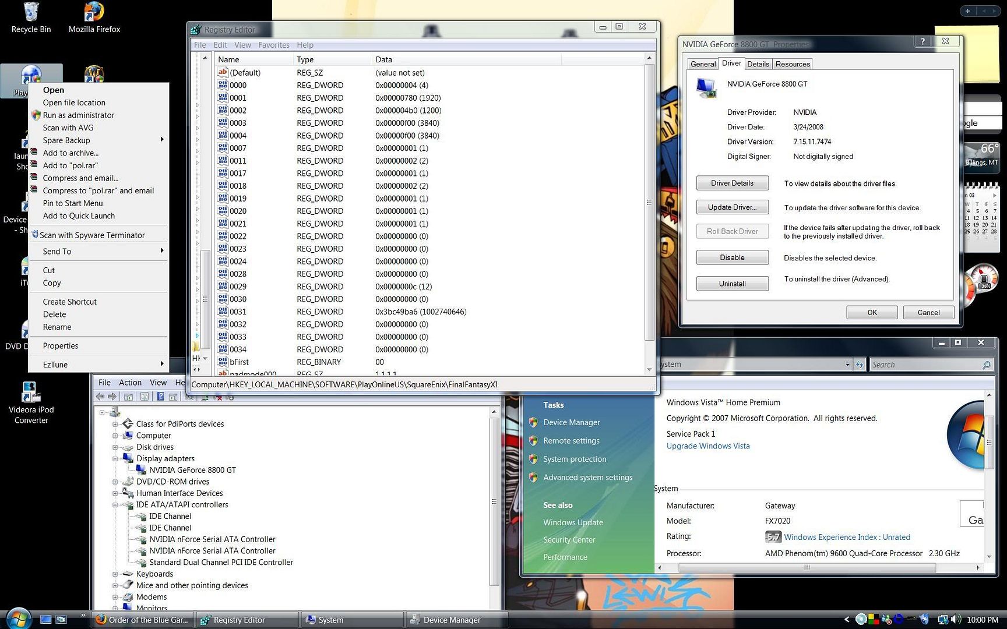Viewport: 1007px width, 629px height.
Task: Expand Class for PdiPorts devices node
Action: click(115, 424)
